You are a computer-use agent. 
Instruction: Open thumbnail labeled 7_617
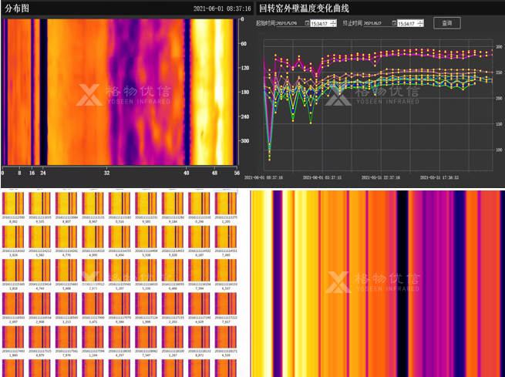pyautogui.click(x=226, y=304)
